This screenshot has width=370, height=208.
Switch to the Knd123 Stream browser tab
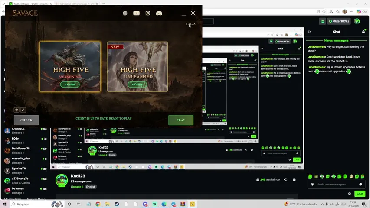[30, 4]
